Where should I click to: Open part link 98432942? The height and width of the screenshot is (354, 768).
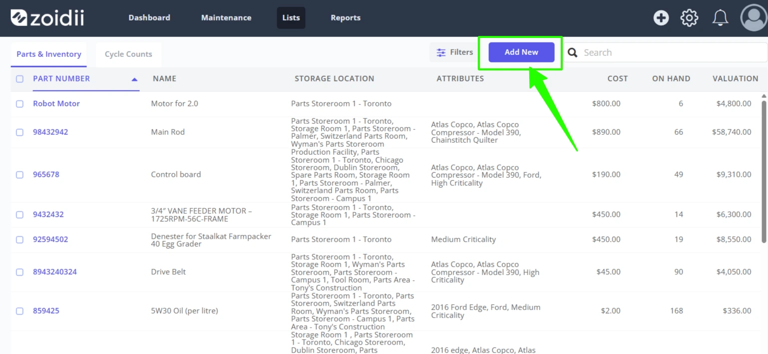[x=50, y=132]
